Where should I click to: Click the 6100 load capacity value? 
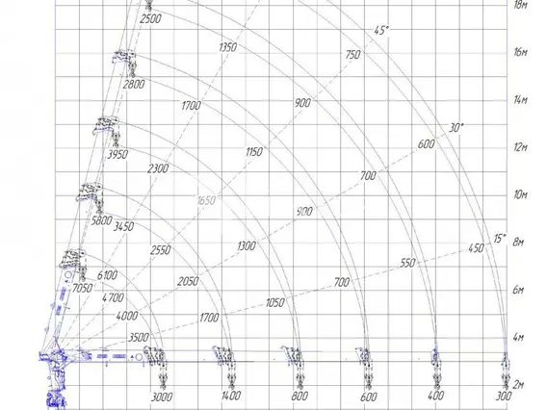tap(107, 275)
